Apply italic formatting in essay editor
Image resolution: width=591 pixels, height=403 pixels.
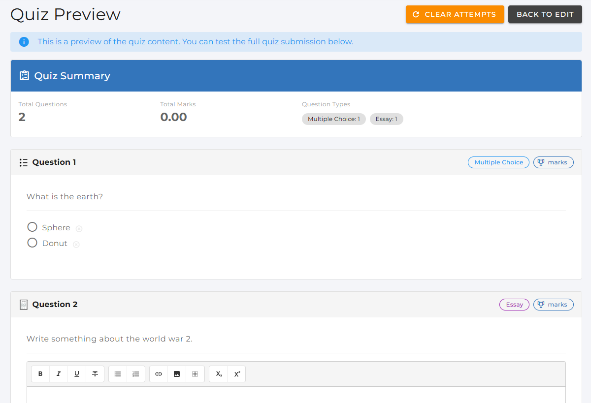pyautogui.click(x=59, y=374)
